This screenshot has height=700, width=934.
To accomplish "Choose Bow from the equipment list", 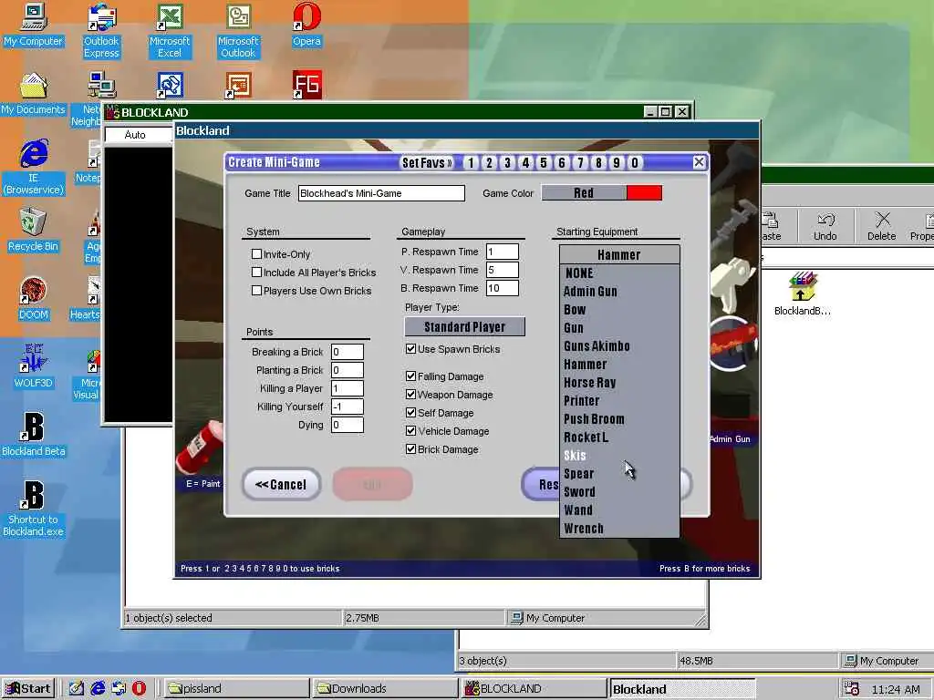I will pos(619,310).
